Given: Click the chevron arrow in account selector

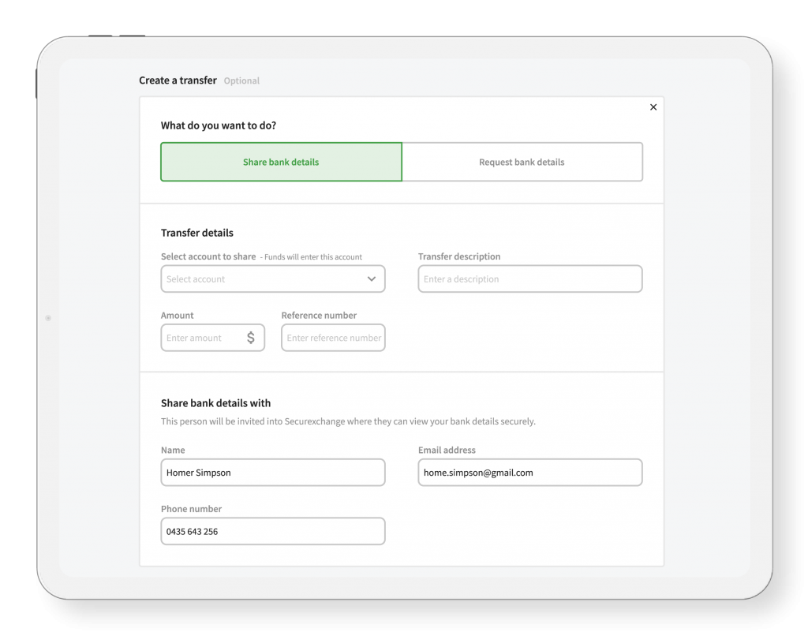Looking at the screenshot, I should tap(372, 279).
